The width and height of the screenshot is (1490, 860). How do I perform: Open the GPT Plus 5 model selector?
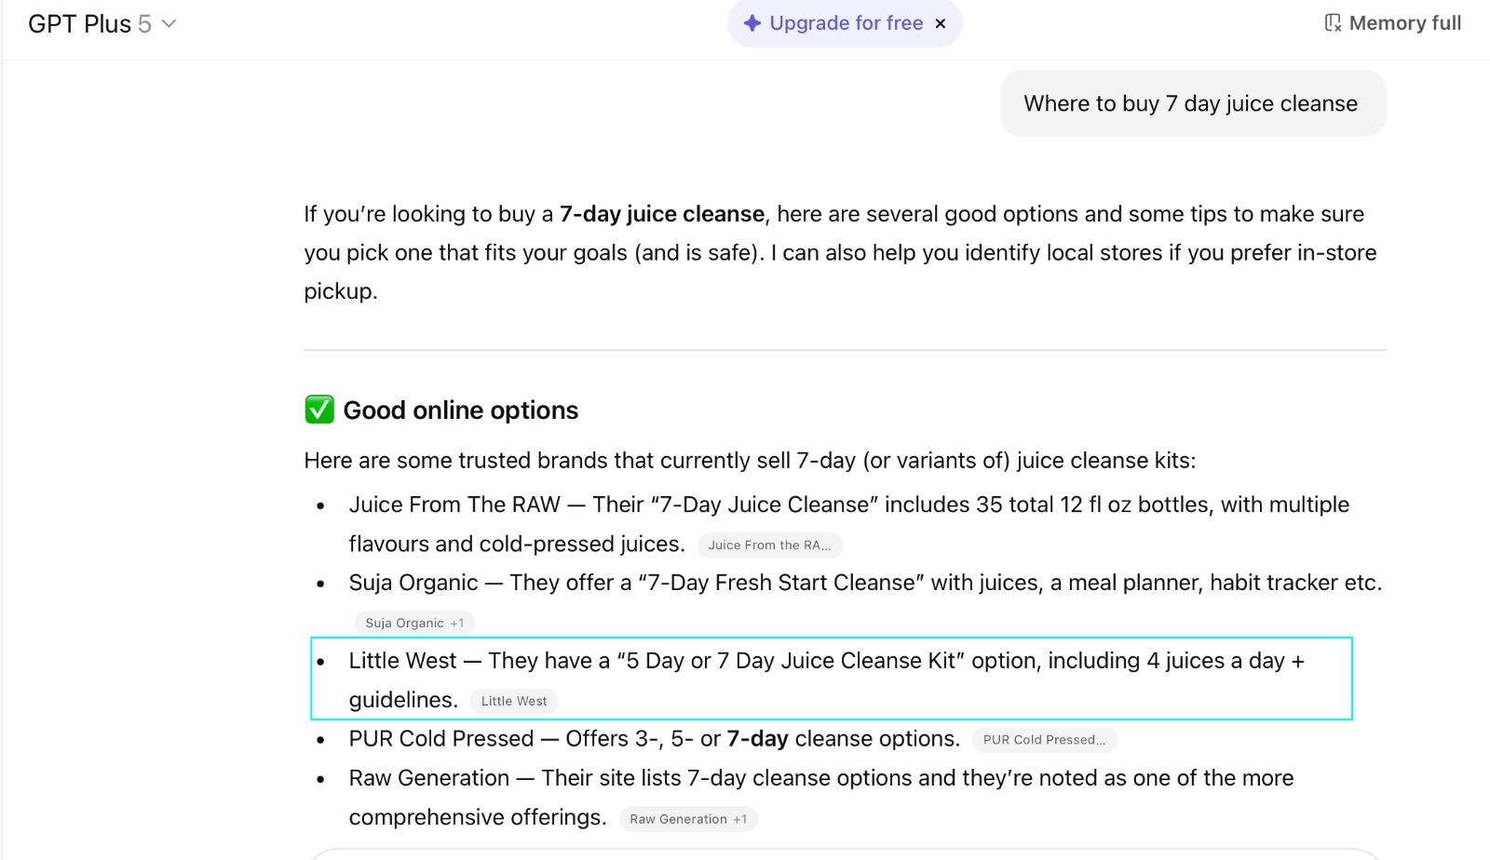click(89, 24)
